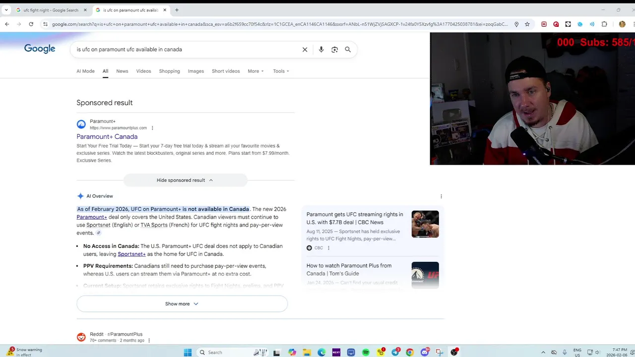Image resolution: width=635 pixels, height=357 pixels.
Task: Show hidden system tray icons chevron
Action: pos(543,353)
